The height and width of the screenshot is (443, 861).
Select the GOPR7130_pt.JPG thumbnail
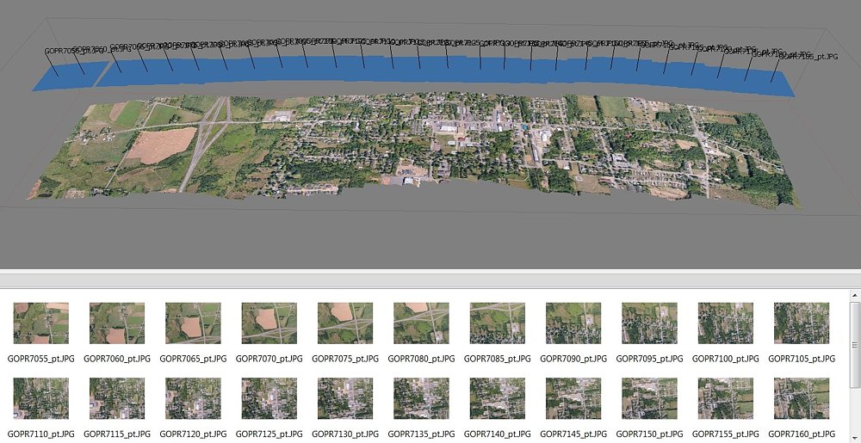[345, 399]
